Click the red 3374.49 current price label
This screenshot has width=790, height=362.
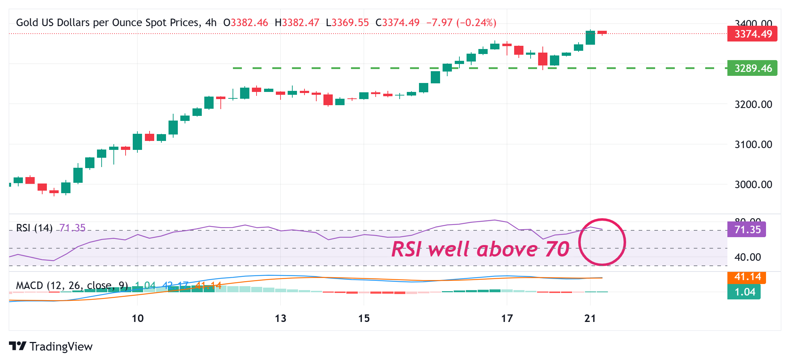click(752, 34)
